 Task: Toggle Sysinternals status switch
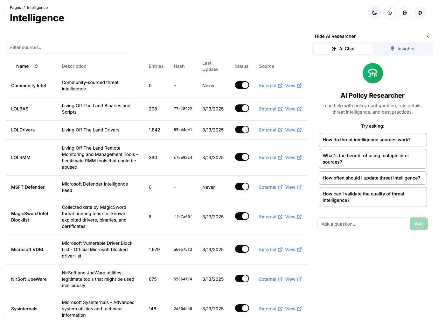(242, 308)
